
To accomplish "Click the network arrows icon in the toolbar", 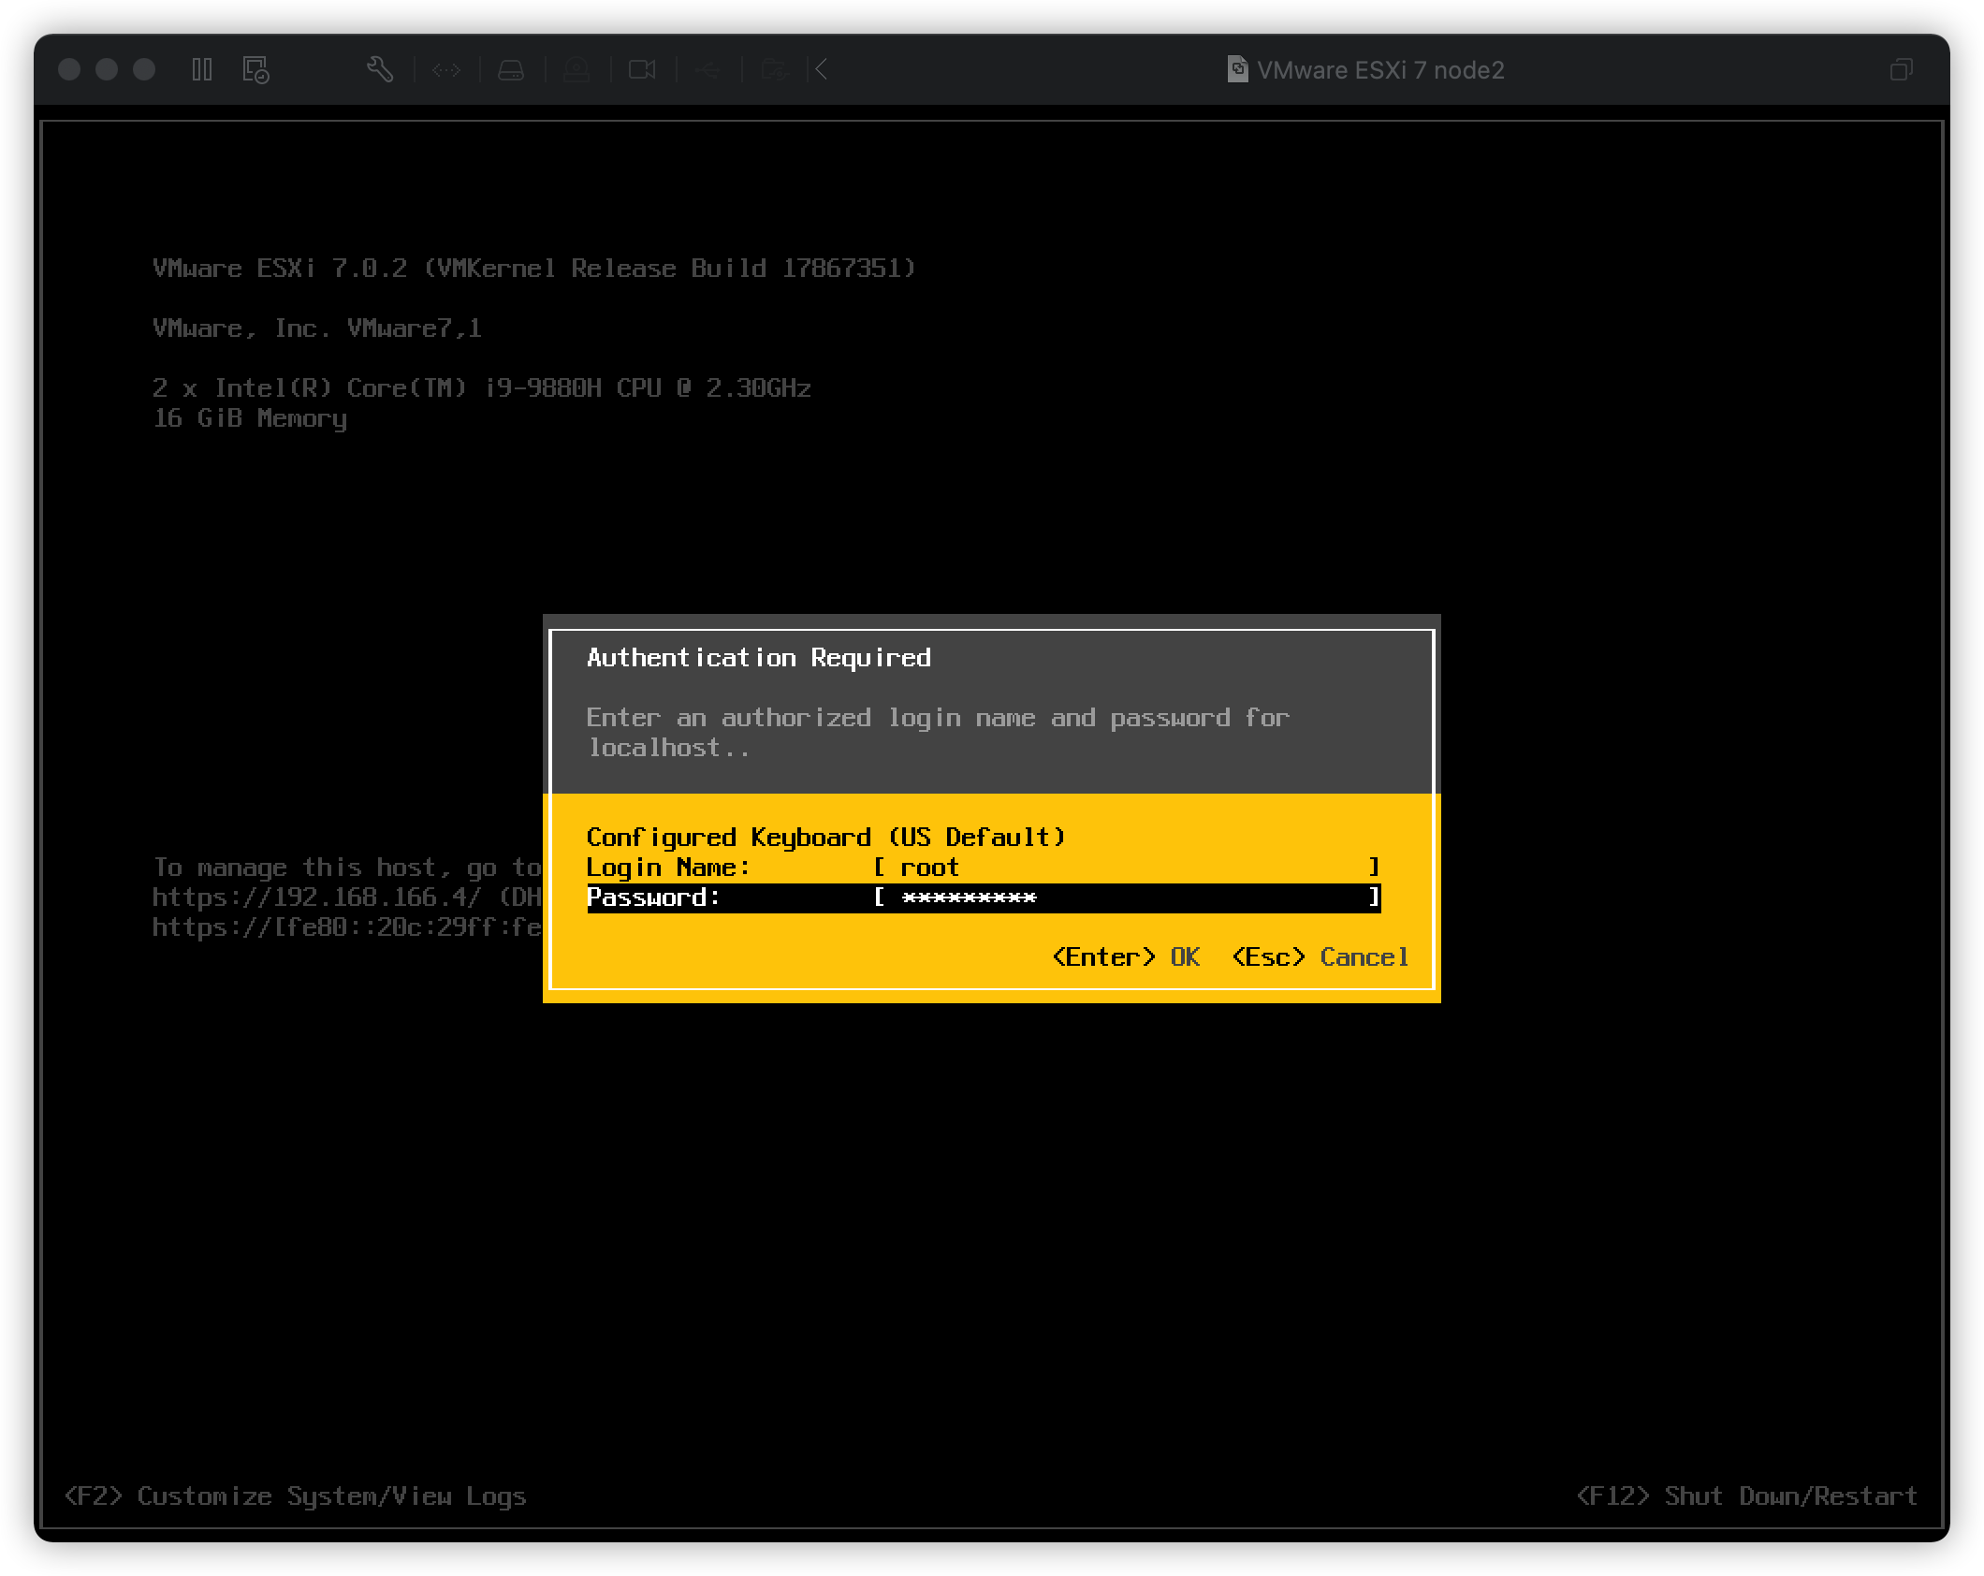I will point(446,69).
